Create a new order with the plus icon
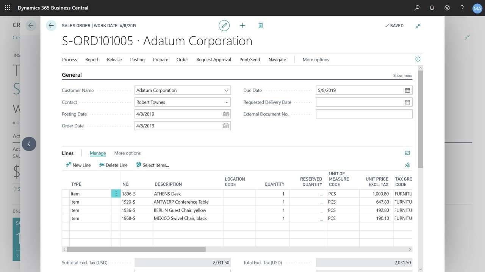 pos(242,25)
